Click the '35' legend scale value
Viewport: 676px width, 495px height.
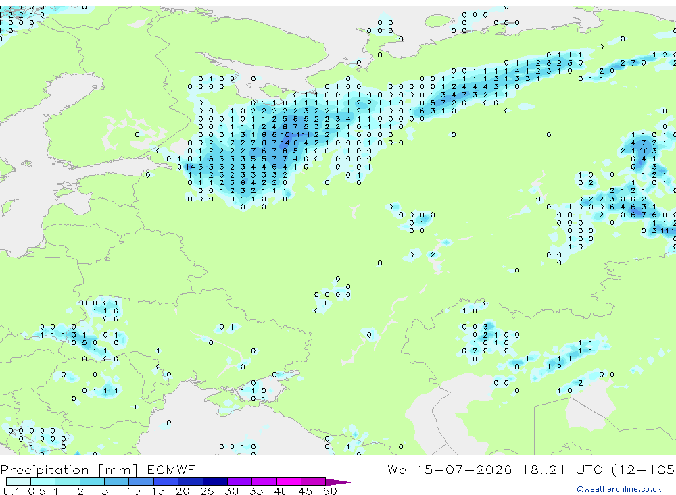(256, 491)
